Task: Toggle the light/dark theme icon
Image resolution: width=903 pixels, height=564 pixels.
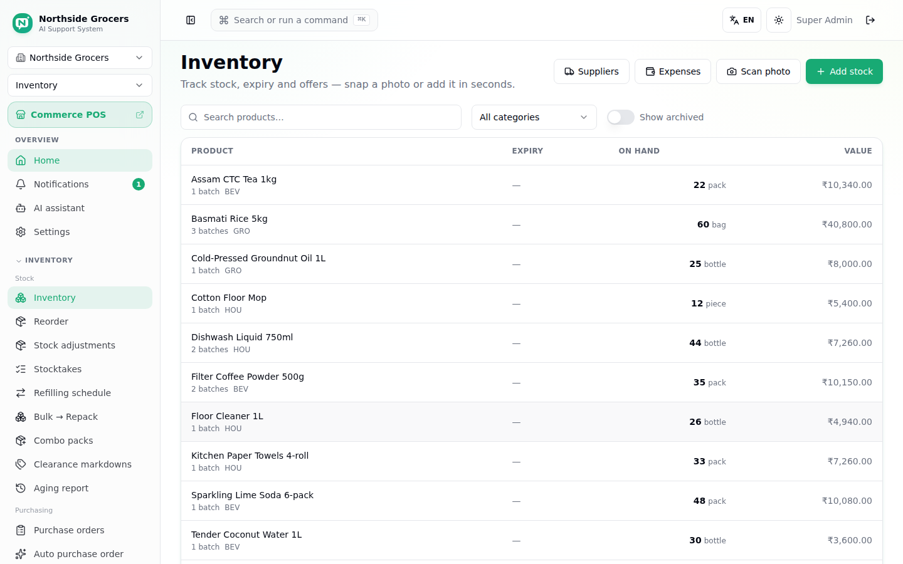Action: pyautogui.click(x=779, y=20)
